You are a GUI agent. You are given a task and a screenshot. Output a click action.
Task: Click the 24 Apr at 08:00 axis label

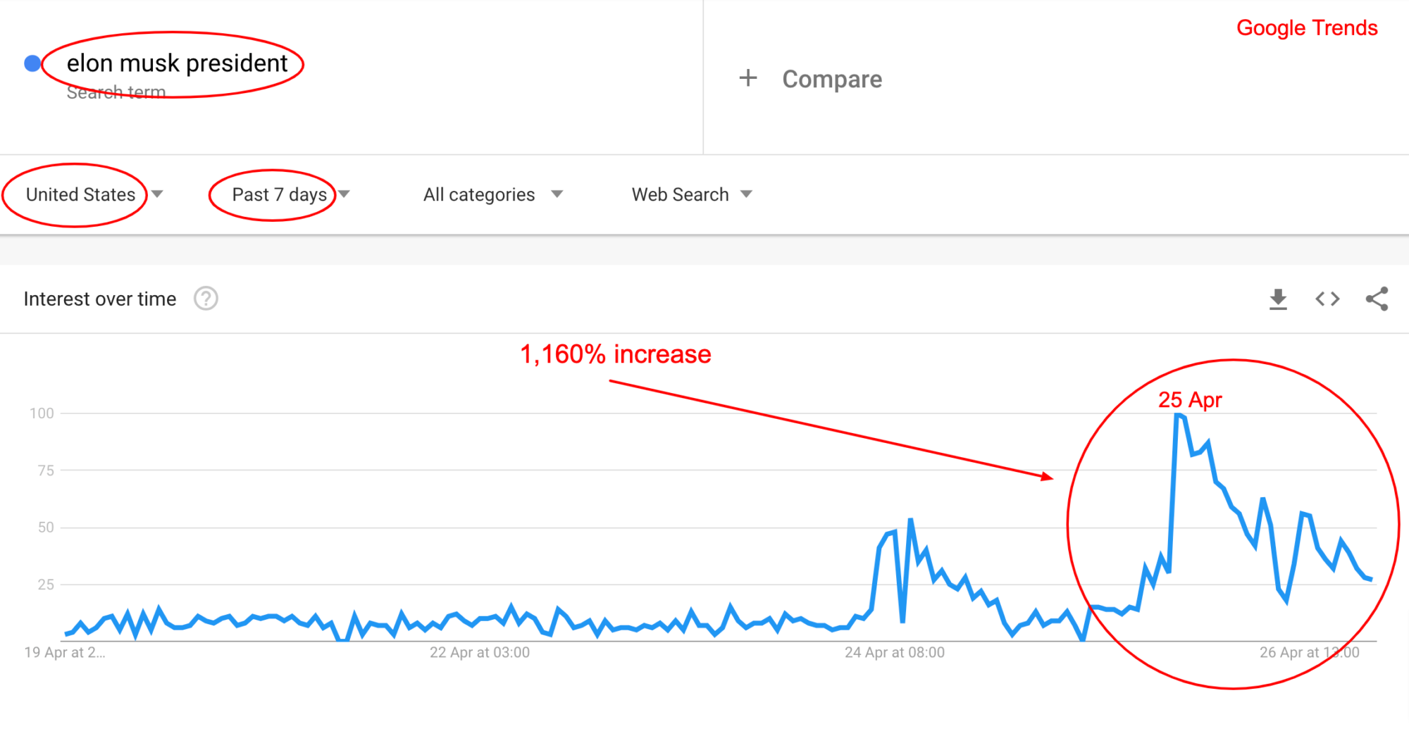tap(894, 652)
